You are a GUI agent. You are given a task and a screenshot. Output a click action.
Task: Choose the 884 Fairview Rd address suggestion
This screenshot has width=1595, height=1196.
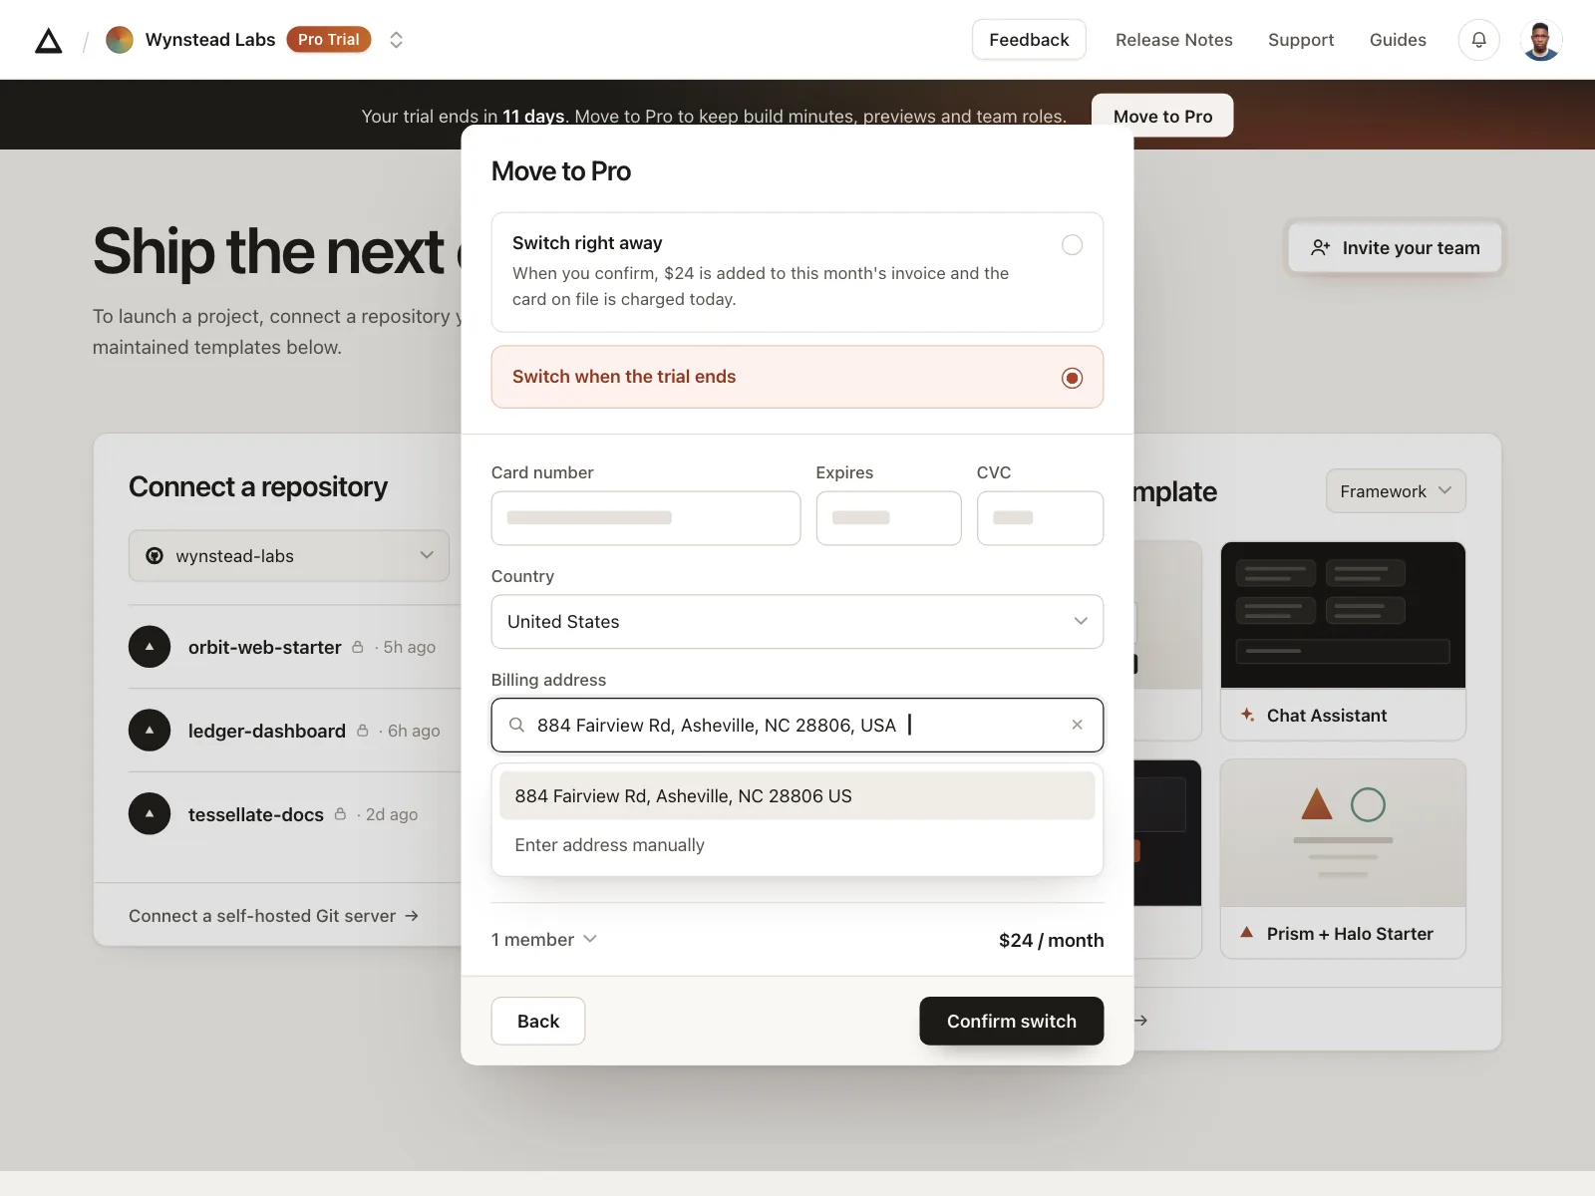click(797, 796)
